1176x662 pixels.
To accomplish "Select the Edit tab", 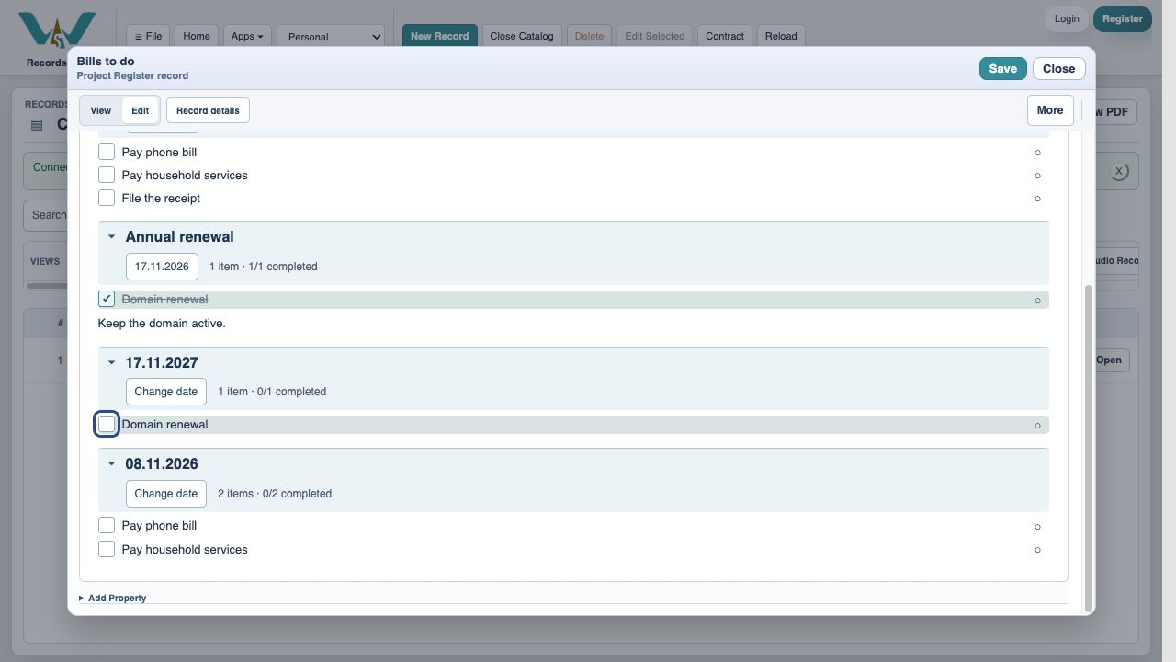I will (x=140, y=110).
